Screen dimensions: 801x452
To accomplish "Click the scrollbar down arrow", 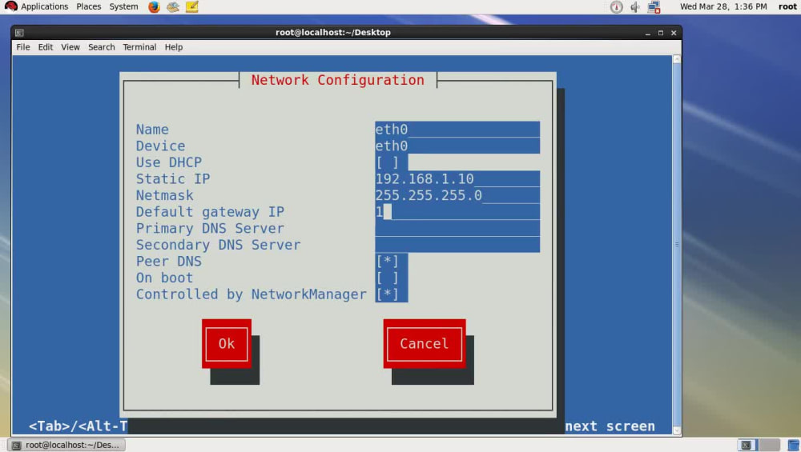I will click(x=677, y=430).
